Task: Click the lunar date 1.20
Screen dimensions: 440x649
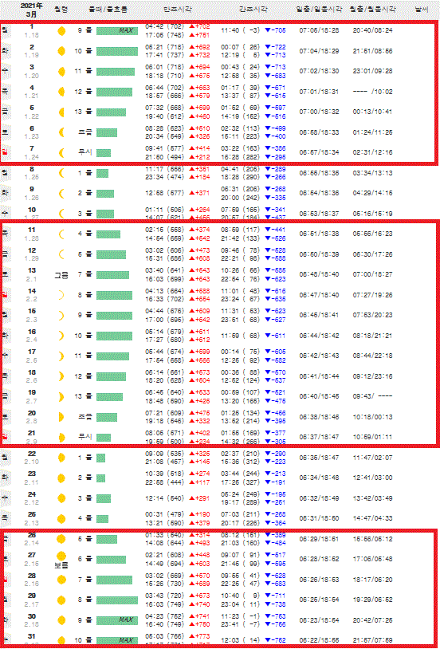Action: coord(31,75)
